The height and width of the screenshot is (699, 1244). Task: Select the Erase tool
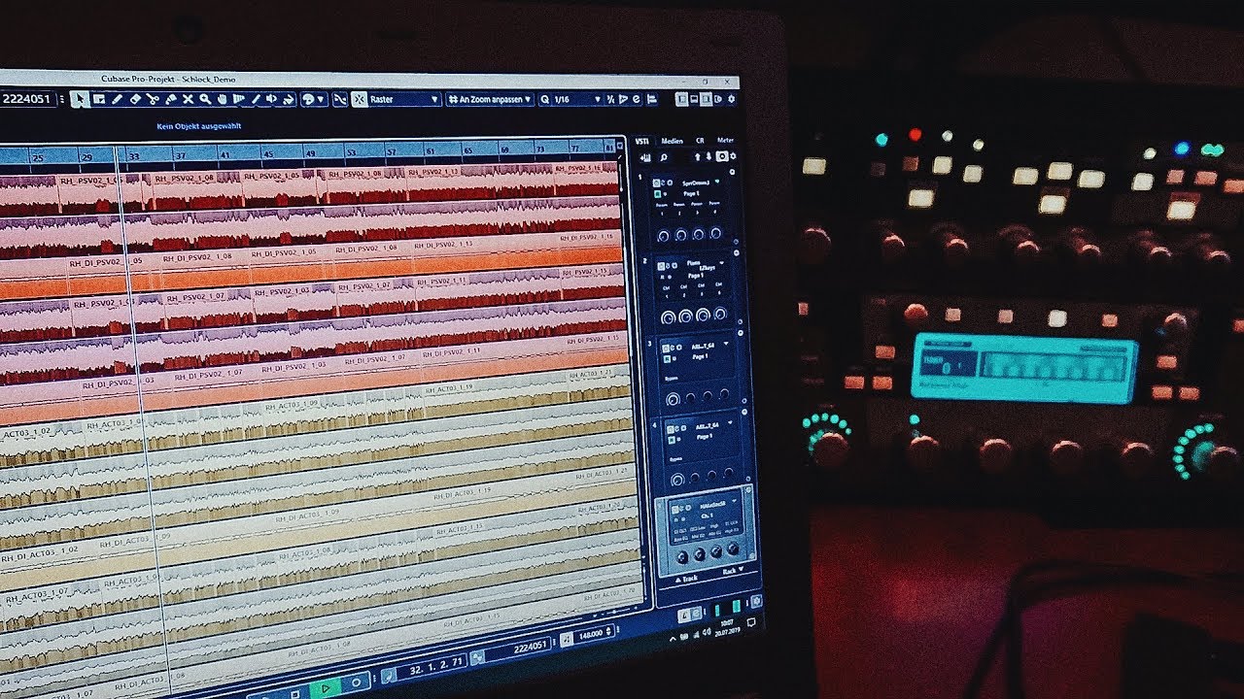(x=135, y=99)
